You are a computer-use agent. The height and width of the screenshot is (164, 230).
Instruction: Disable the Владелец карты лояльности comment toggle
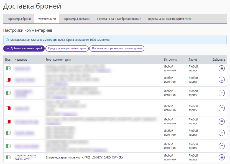pyautogui.click(x=8, y=157)
